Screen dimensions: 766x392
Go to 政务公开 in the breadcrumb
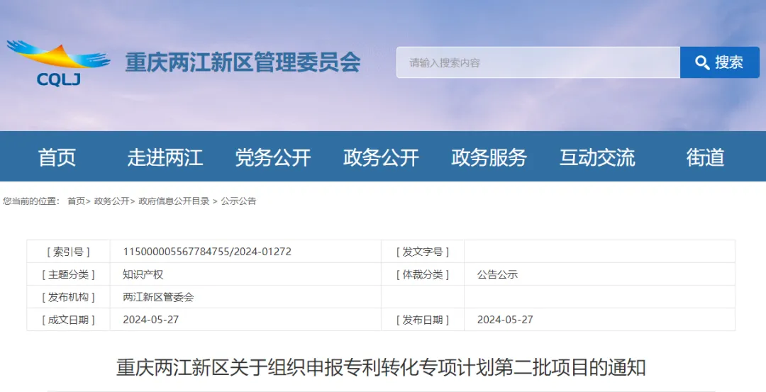click(112, 201)
